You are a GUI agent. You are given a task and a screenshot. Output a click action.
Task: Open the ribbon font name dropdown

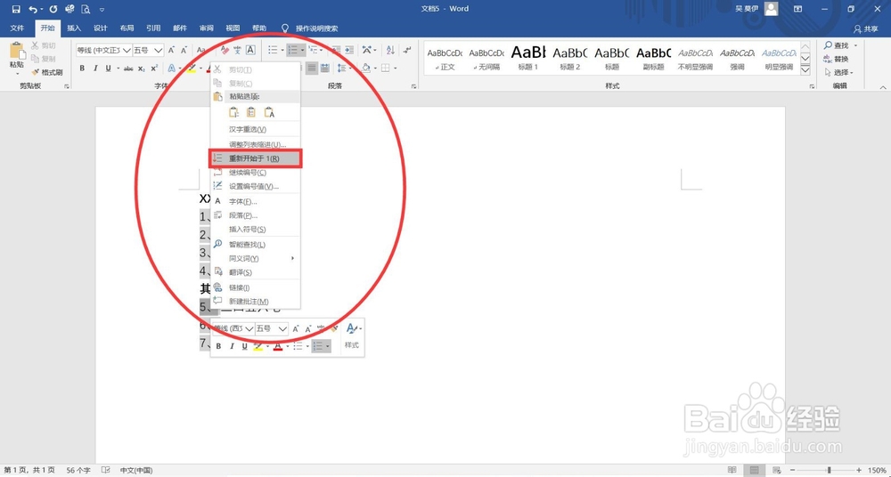click(x=127, y=51)
